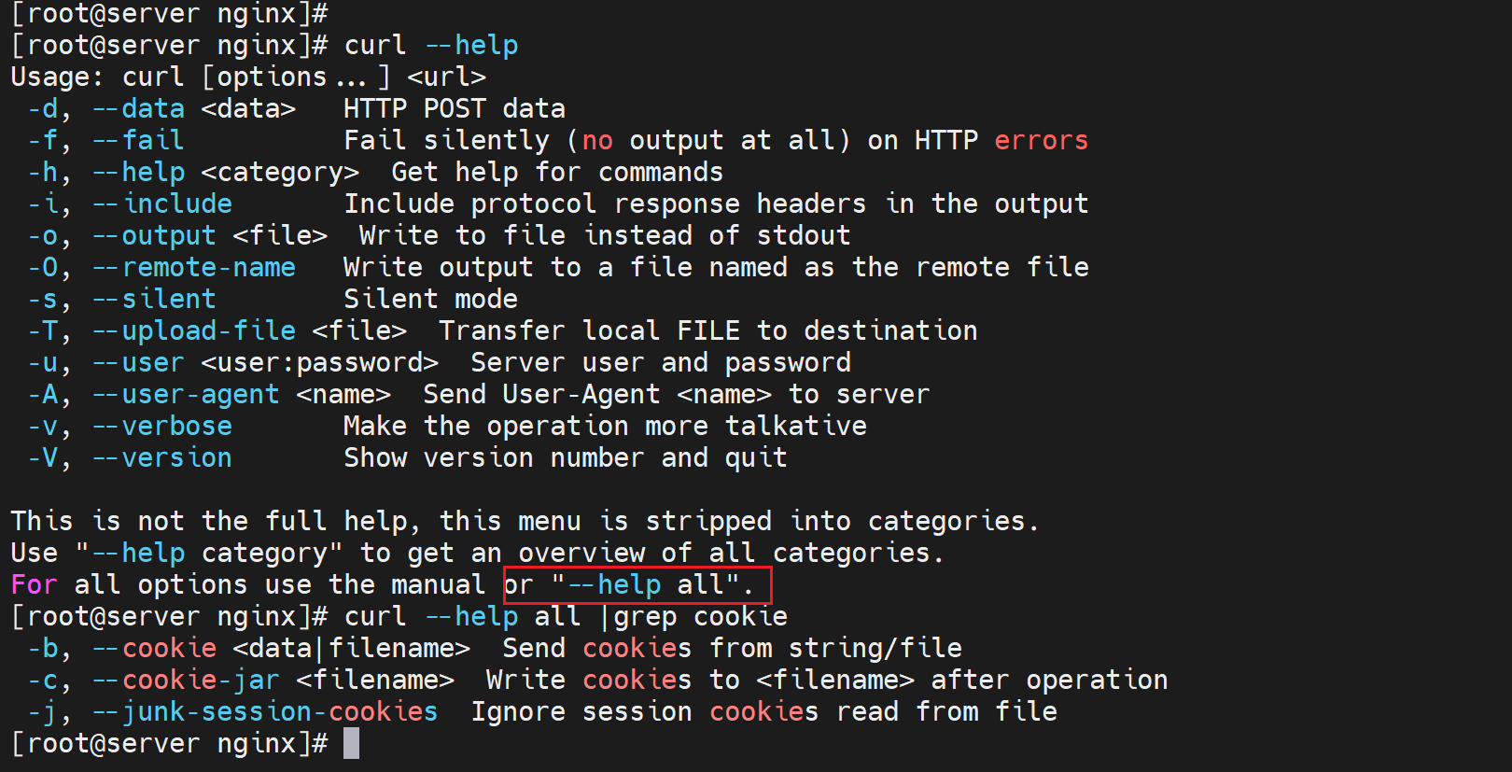Image resolution: width=1512 pixels, height=772 pixels.
Task: Click the pink "For" word
Action: (35, 585)
